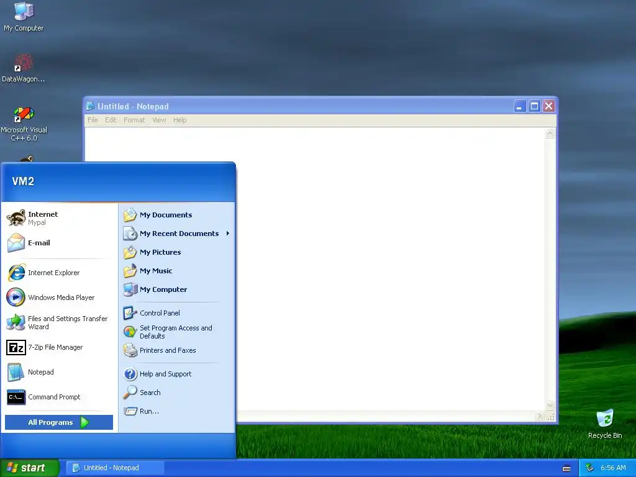Launch Notepad from the Start menu list
Screen dimensions: 636x477
pyautogui.click(x=59, y=372)
